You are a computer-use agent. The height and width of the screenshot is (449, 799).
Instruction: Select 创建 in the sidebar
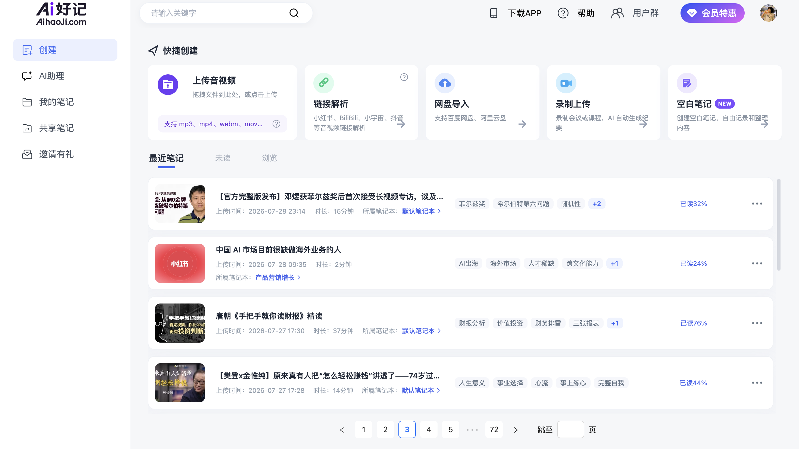pyautogui.click(x=65, y=50)
